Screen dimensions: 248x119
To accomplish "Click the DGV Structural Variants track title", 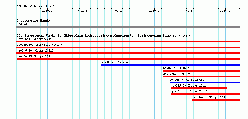I will point(103,36).
